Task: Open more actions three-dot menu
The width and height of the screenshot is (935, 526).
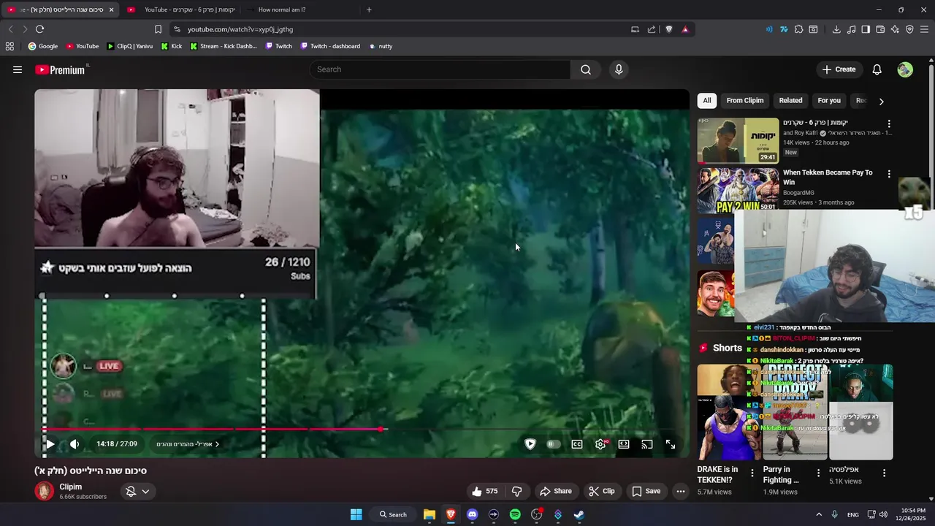Action: 681,491
